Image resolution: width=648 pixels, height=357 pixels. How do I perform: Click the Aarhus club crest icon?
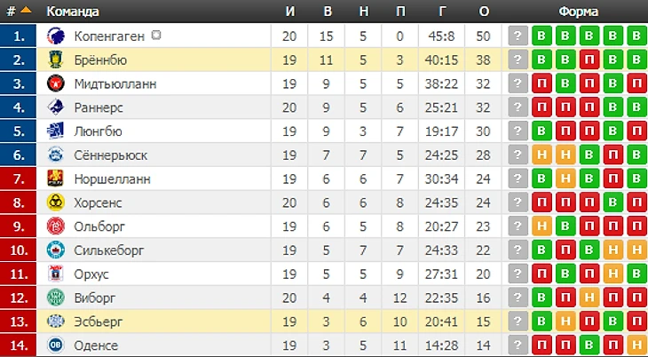click(55, 274)
